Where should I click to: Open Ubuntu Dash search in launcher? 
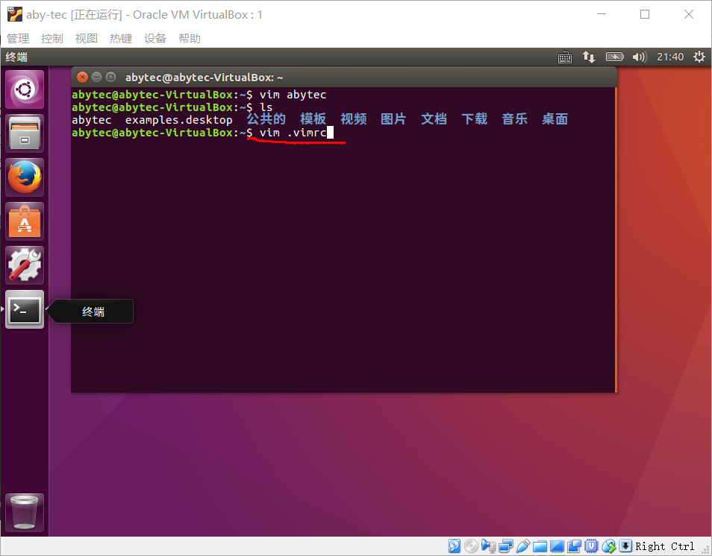25,89
